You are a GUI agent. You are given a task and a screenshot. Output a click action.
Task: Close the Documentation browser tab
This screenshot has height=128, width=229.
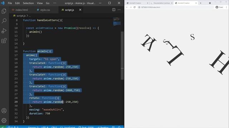pos(172,3)
